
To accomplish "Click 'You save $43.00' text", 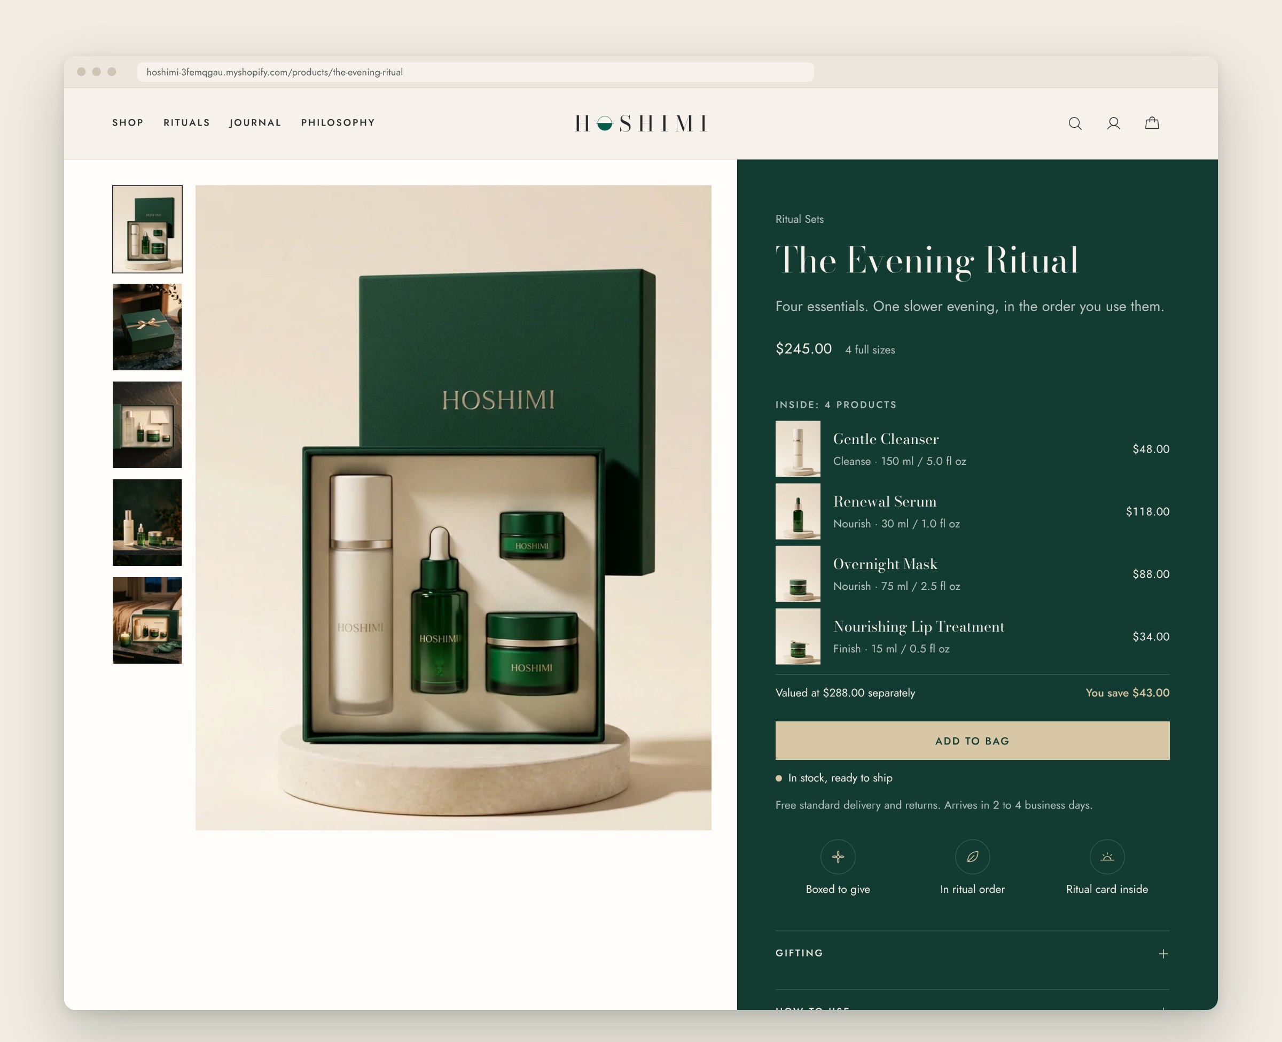I will 1127,693.
